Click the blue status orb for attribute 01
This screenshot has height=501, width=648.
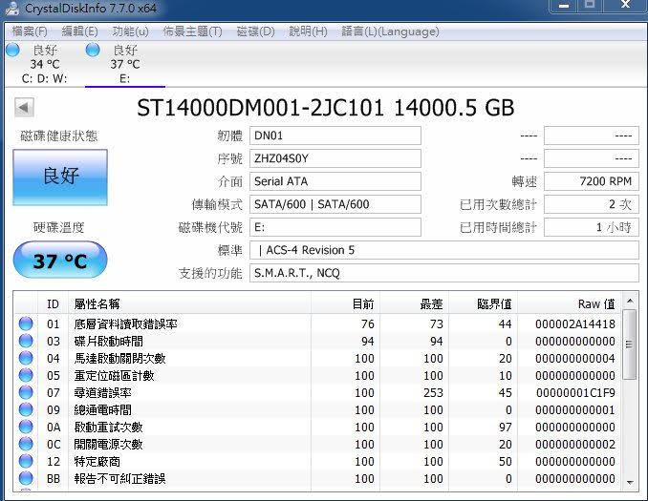tap(26, 324)
